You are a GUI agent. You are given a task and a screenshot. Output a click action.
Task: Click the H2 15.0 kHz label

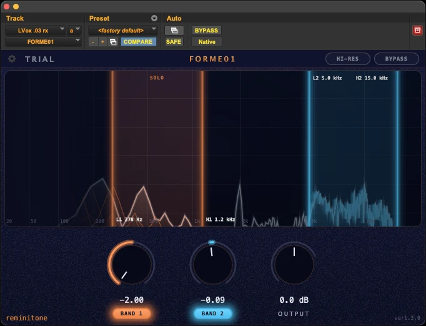click(372, 78)
